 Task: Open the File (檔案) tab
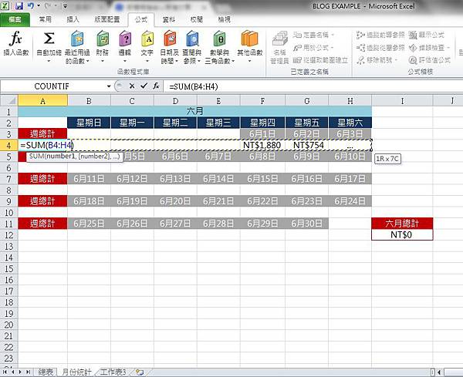(15, 19)
